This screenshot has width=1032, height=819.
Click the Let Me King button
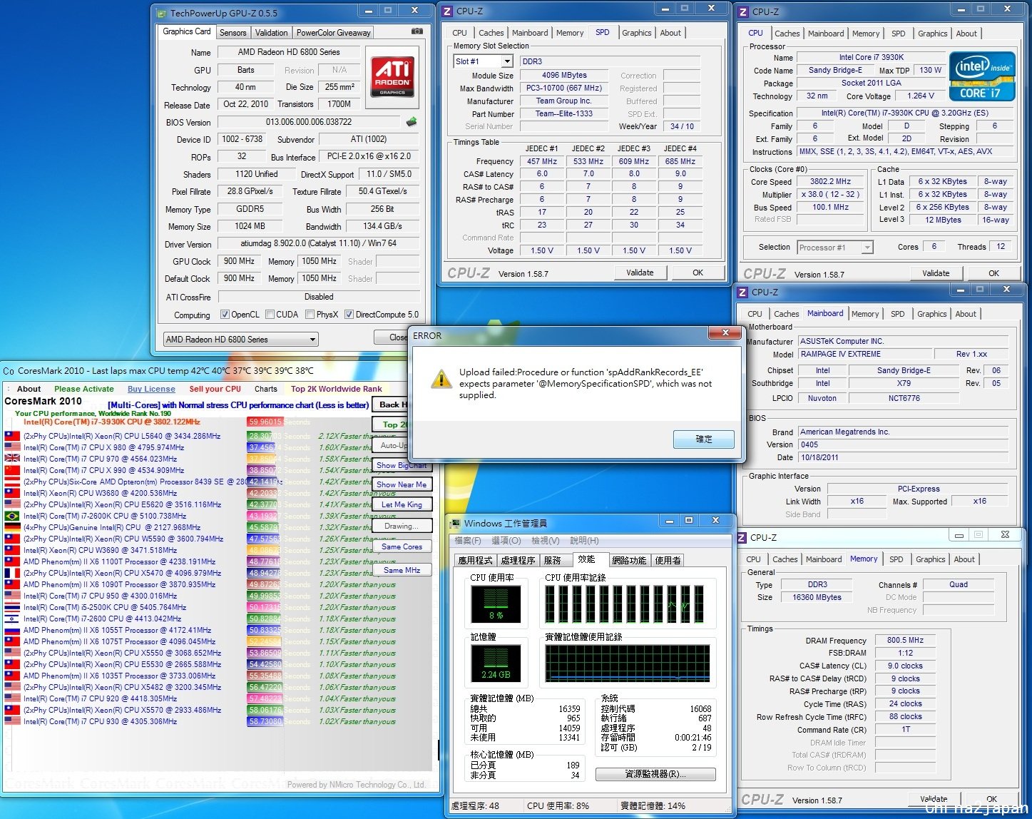click(x=402, y=504)
